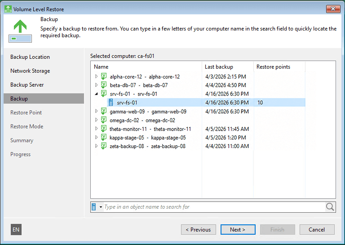Close the Volume Level Restore window
This screenshot has height=245, width=345.
tap(333, 9)
